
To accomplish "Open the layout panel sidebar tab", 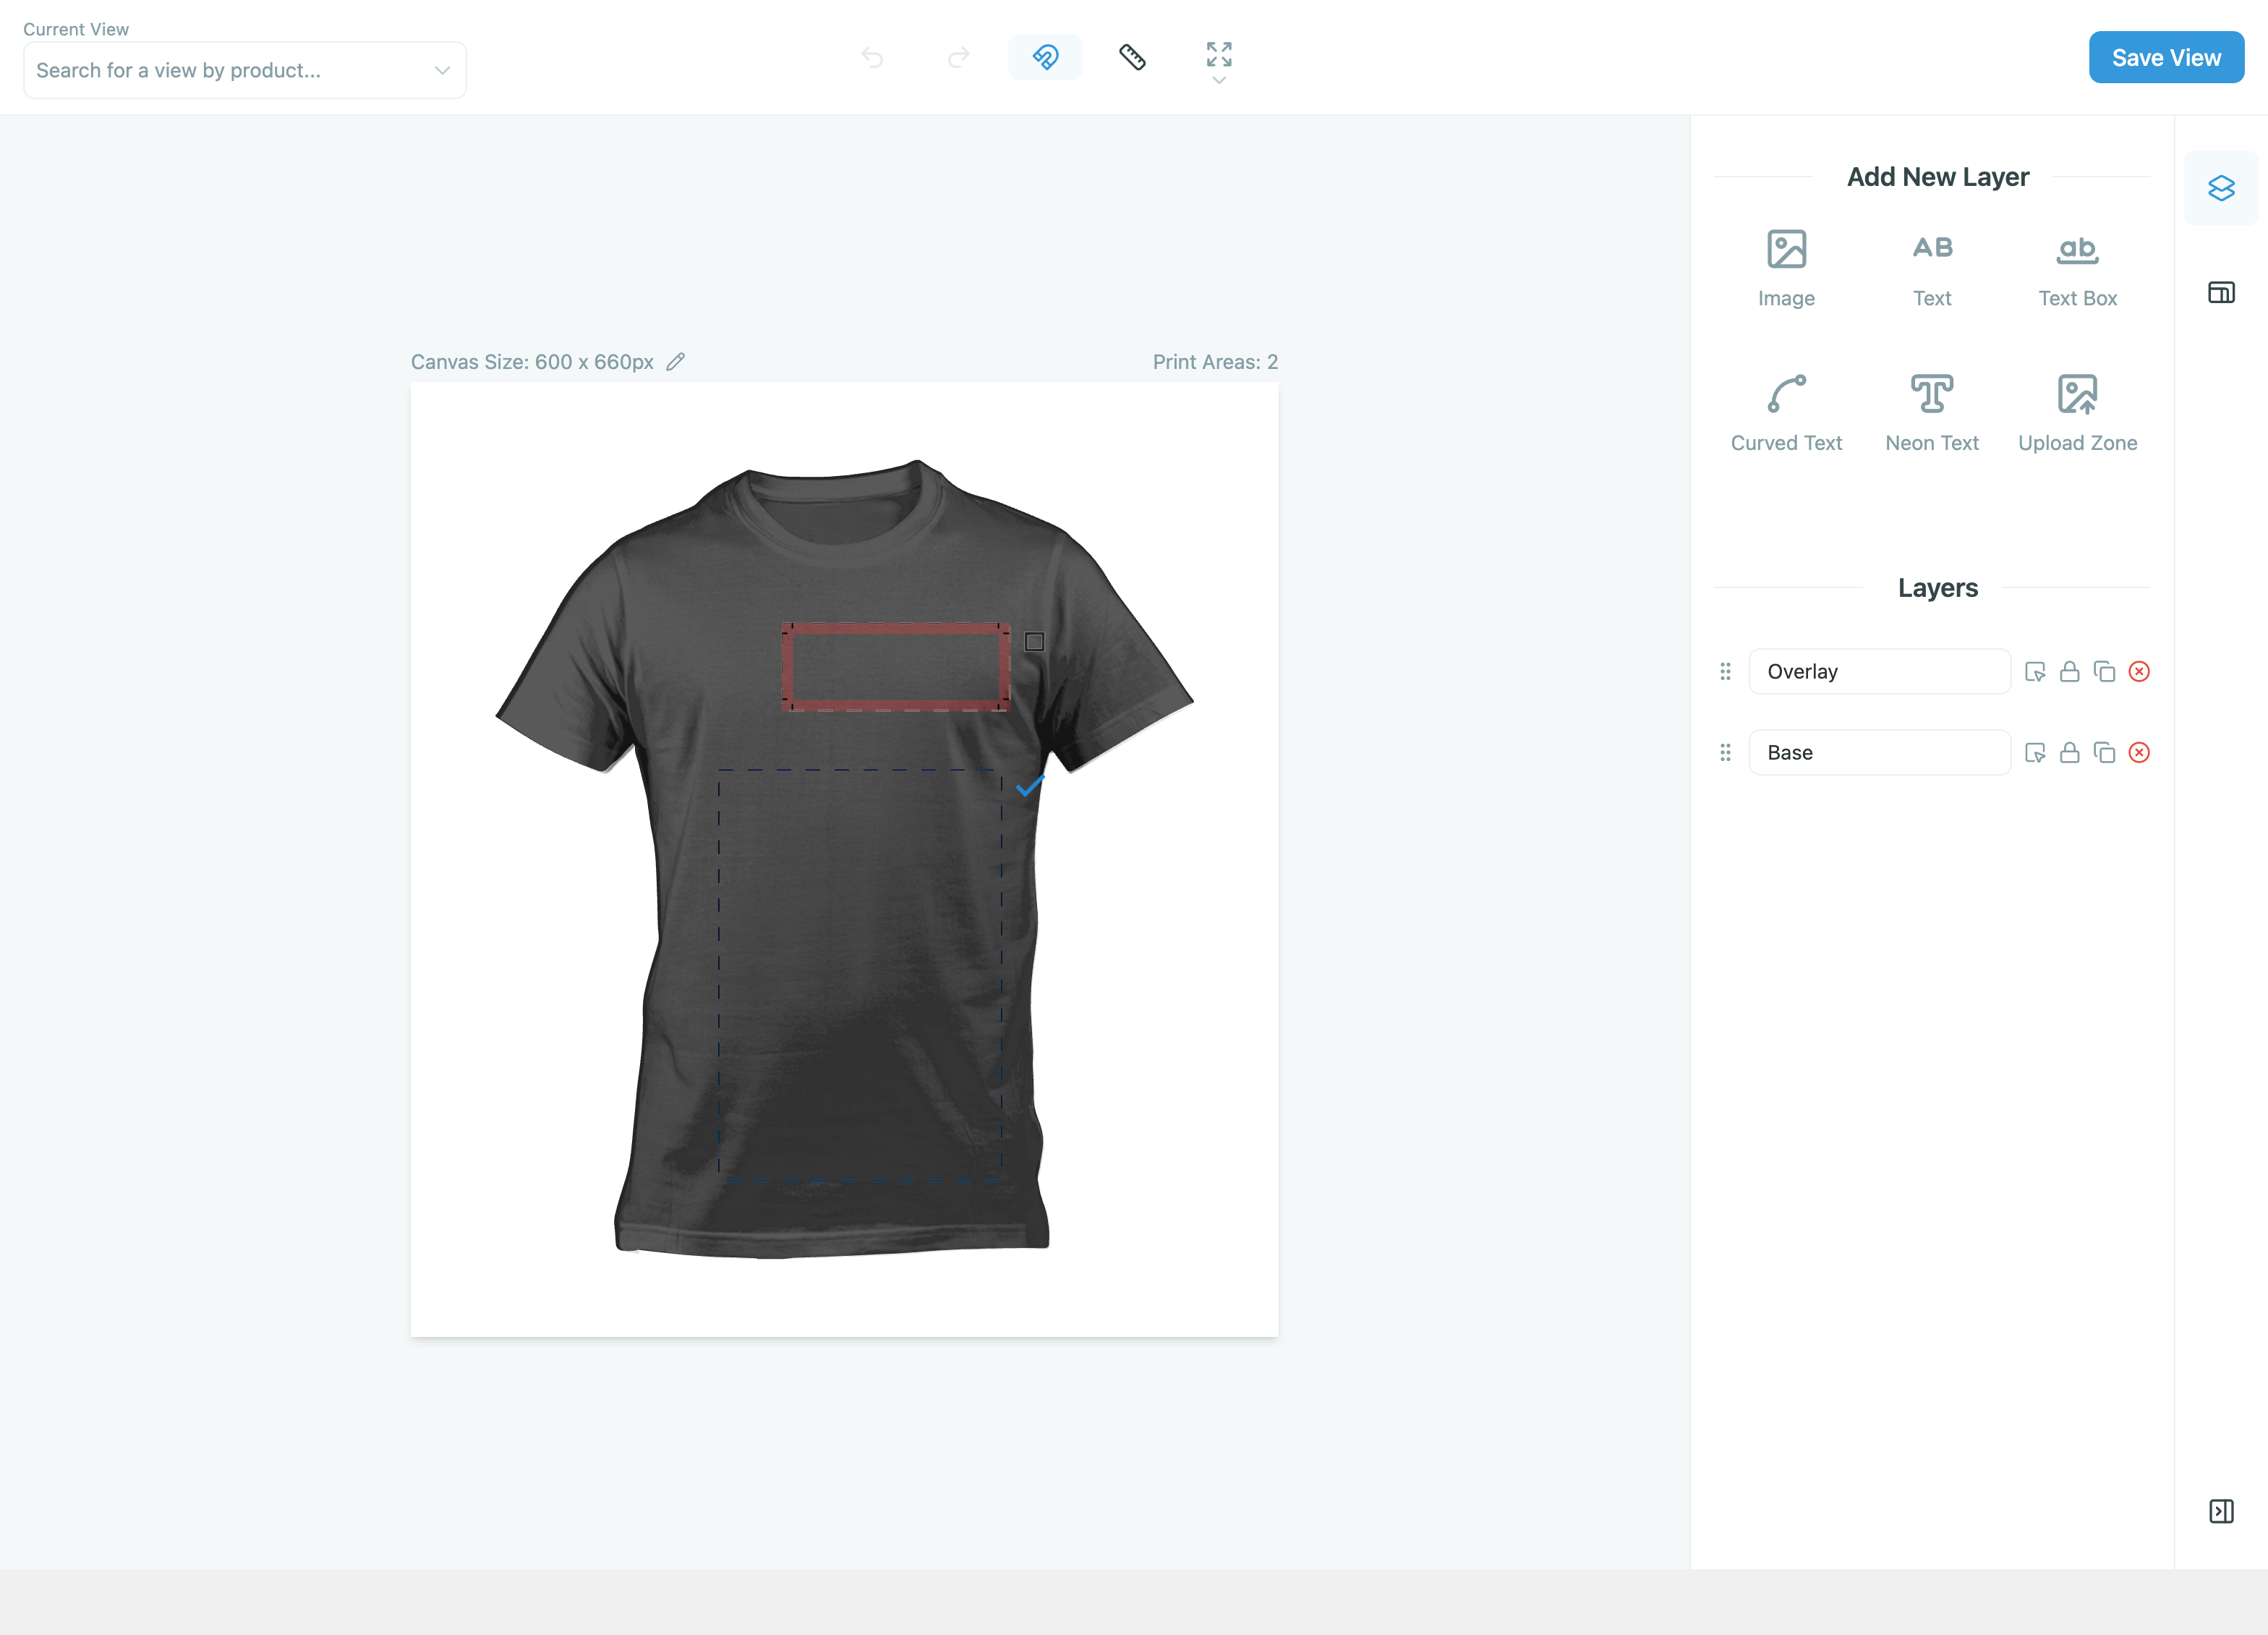I will (x=2220, y=292).
